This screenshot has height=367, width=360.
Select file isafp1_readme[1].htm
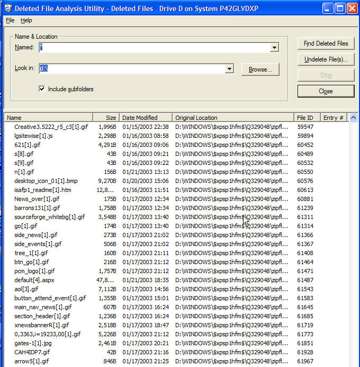click(x=43, y=190)
